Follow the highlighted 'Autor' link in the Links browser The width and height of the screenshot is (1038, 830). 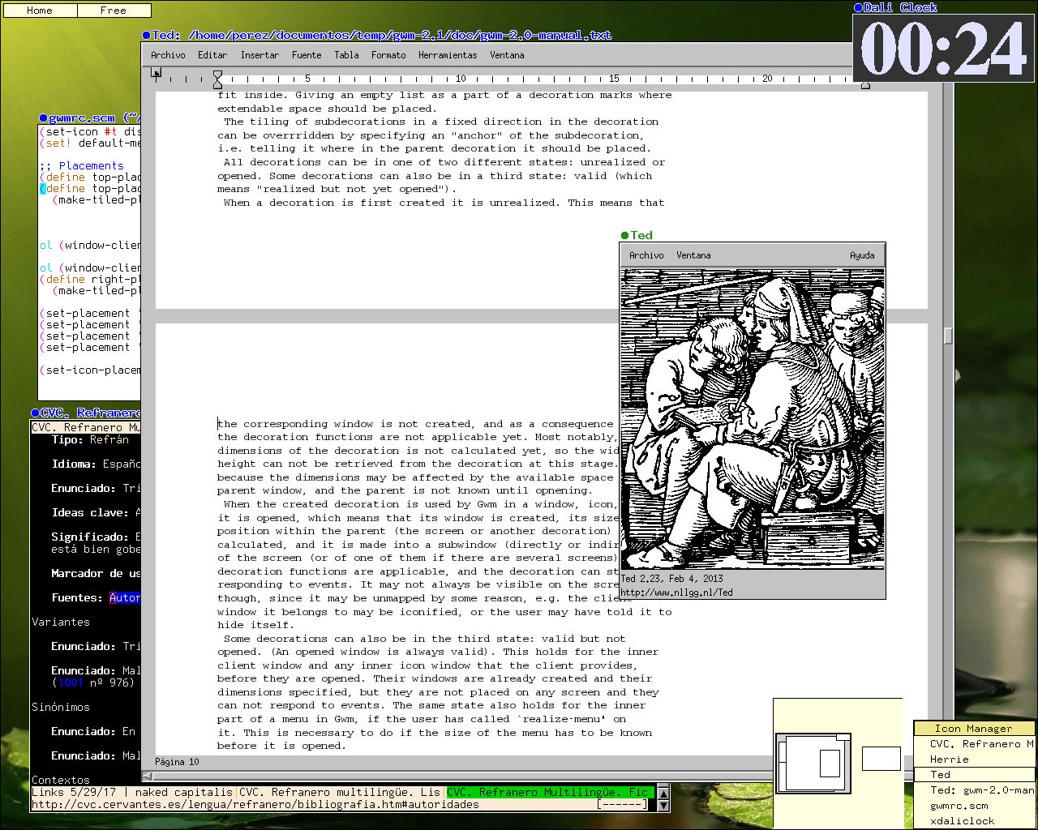[x=125, y=598]
